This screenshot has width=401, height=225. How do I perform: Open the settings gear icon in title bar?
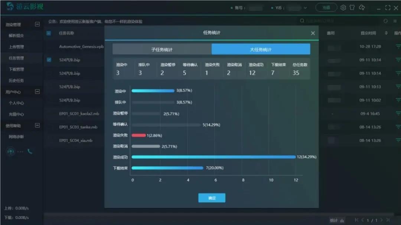pyautogui.click(x=343, y=8)
